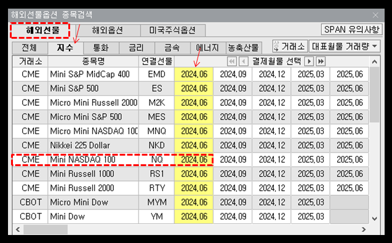This screenshot has height=243, width=392.
Task: Switch to the 미국주식옵션 tab
Action: (172, 30)
